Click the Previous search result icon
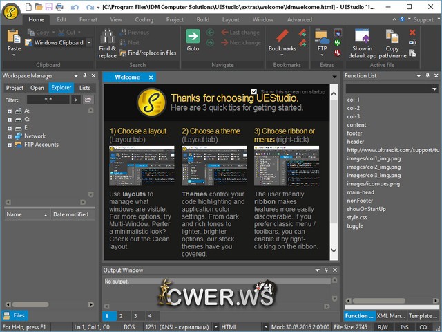442x332 pixels. click(123, 33)
